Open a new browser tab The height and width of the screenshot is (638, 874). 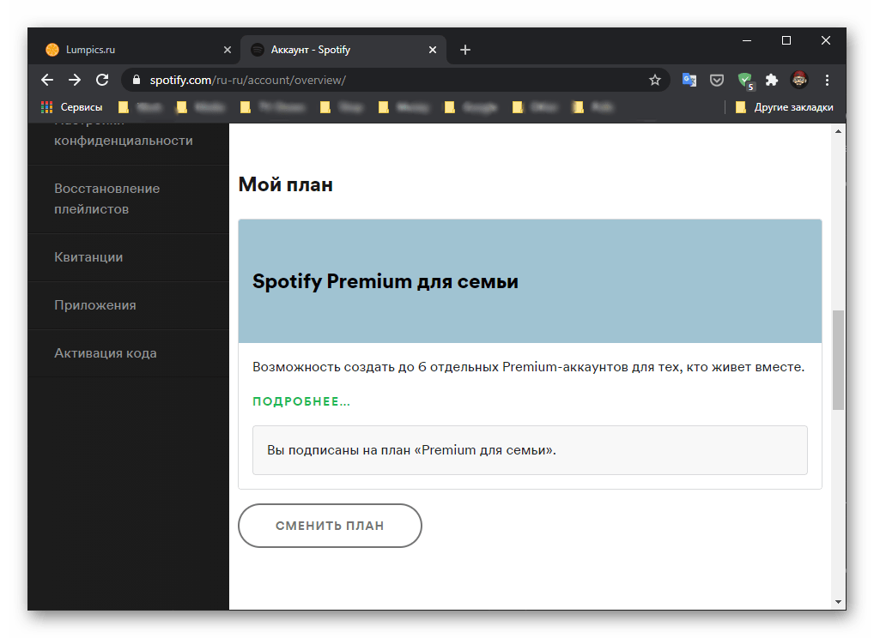coord(465,50)
